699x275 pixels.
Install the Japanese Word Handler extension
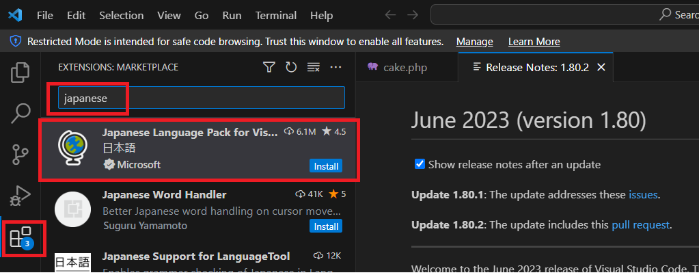(326, 226)
